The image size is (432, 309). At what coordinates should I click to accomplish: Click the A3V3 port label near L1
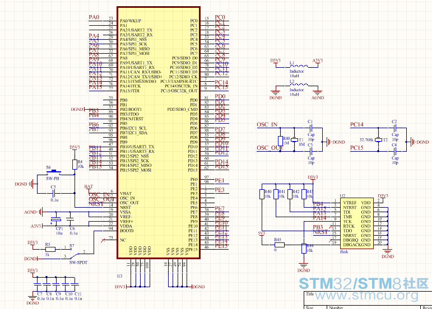318,60
